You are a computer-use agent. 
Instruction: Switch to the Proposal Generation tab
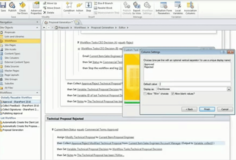click(x=59, y=22)
